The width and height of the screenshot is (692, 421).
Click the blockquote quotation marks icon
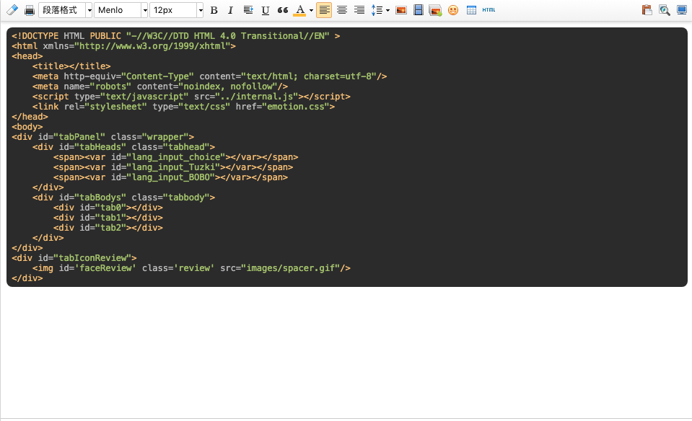tap(282, 9)
